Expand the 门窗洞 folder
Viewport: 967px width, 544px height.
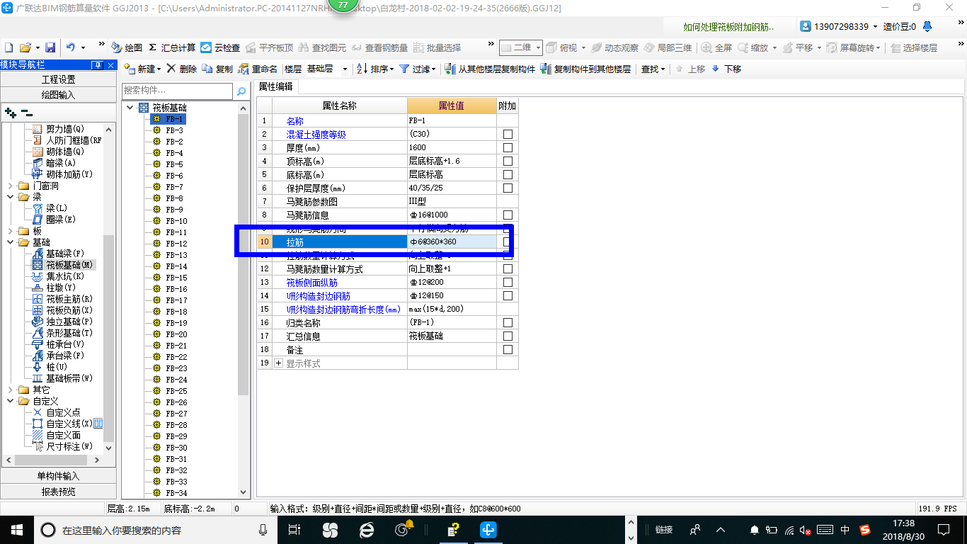pos(11,186)
